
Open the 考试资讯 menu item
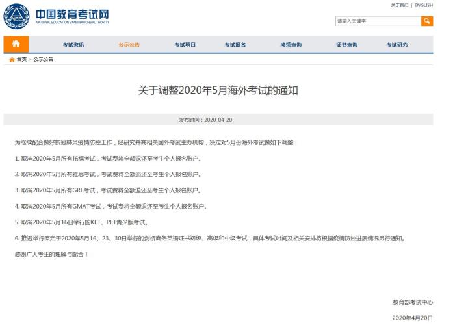pos(73,45)
